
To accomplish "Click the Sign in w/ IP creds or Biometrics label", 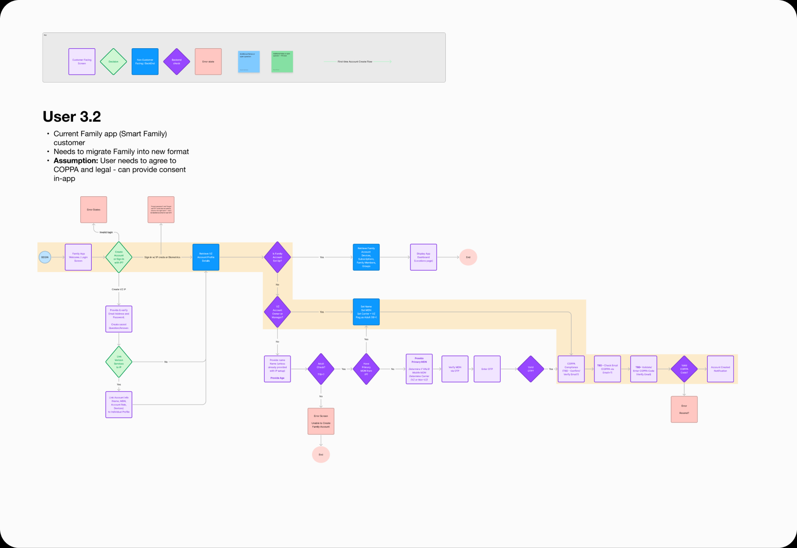I will tap(162, 257).
